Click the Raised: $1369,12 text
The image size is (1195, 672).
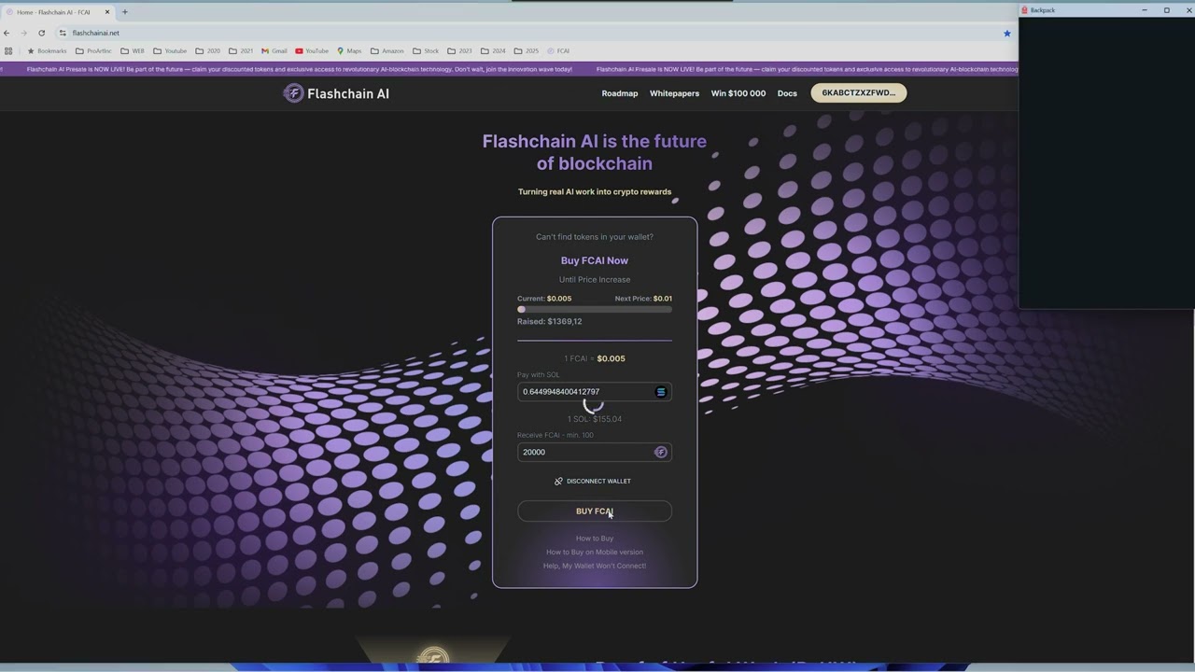550,322
